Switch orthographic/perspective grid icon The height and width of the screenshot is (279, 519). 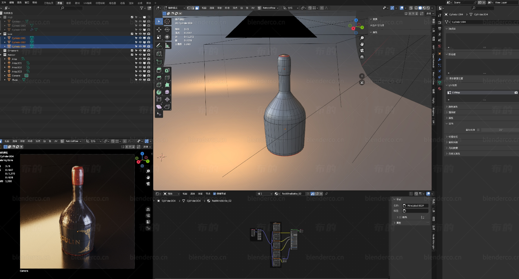(362, 57)
